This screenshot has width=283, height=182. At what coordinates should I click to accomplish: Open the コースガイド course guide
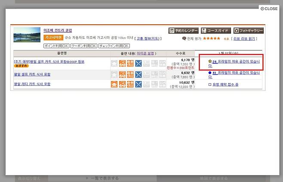(215, 31)
